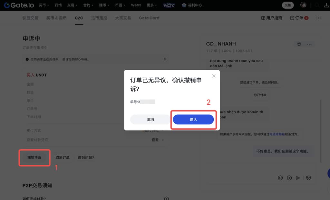Image resolution: width=330 pixels, height=200 pixels.
Task: Expand the 更多 dropdown in navigation
Action: (x=151, y=5)
